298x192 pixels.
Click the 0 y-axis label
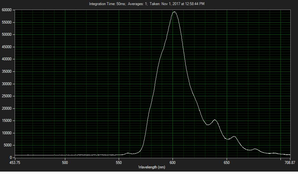11,158
